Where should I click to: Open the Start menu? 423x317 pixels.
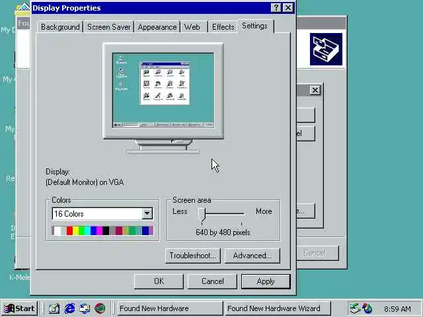click(19, 308)
